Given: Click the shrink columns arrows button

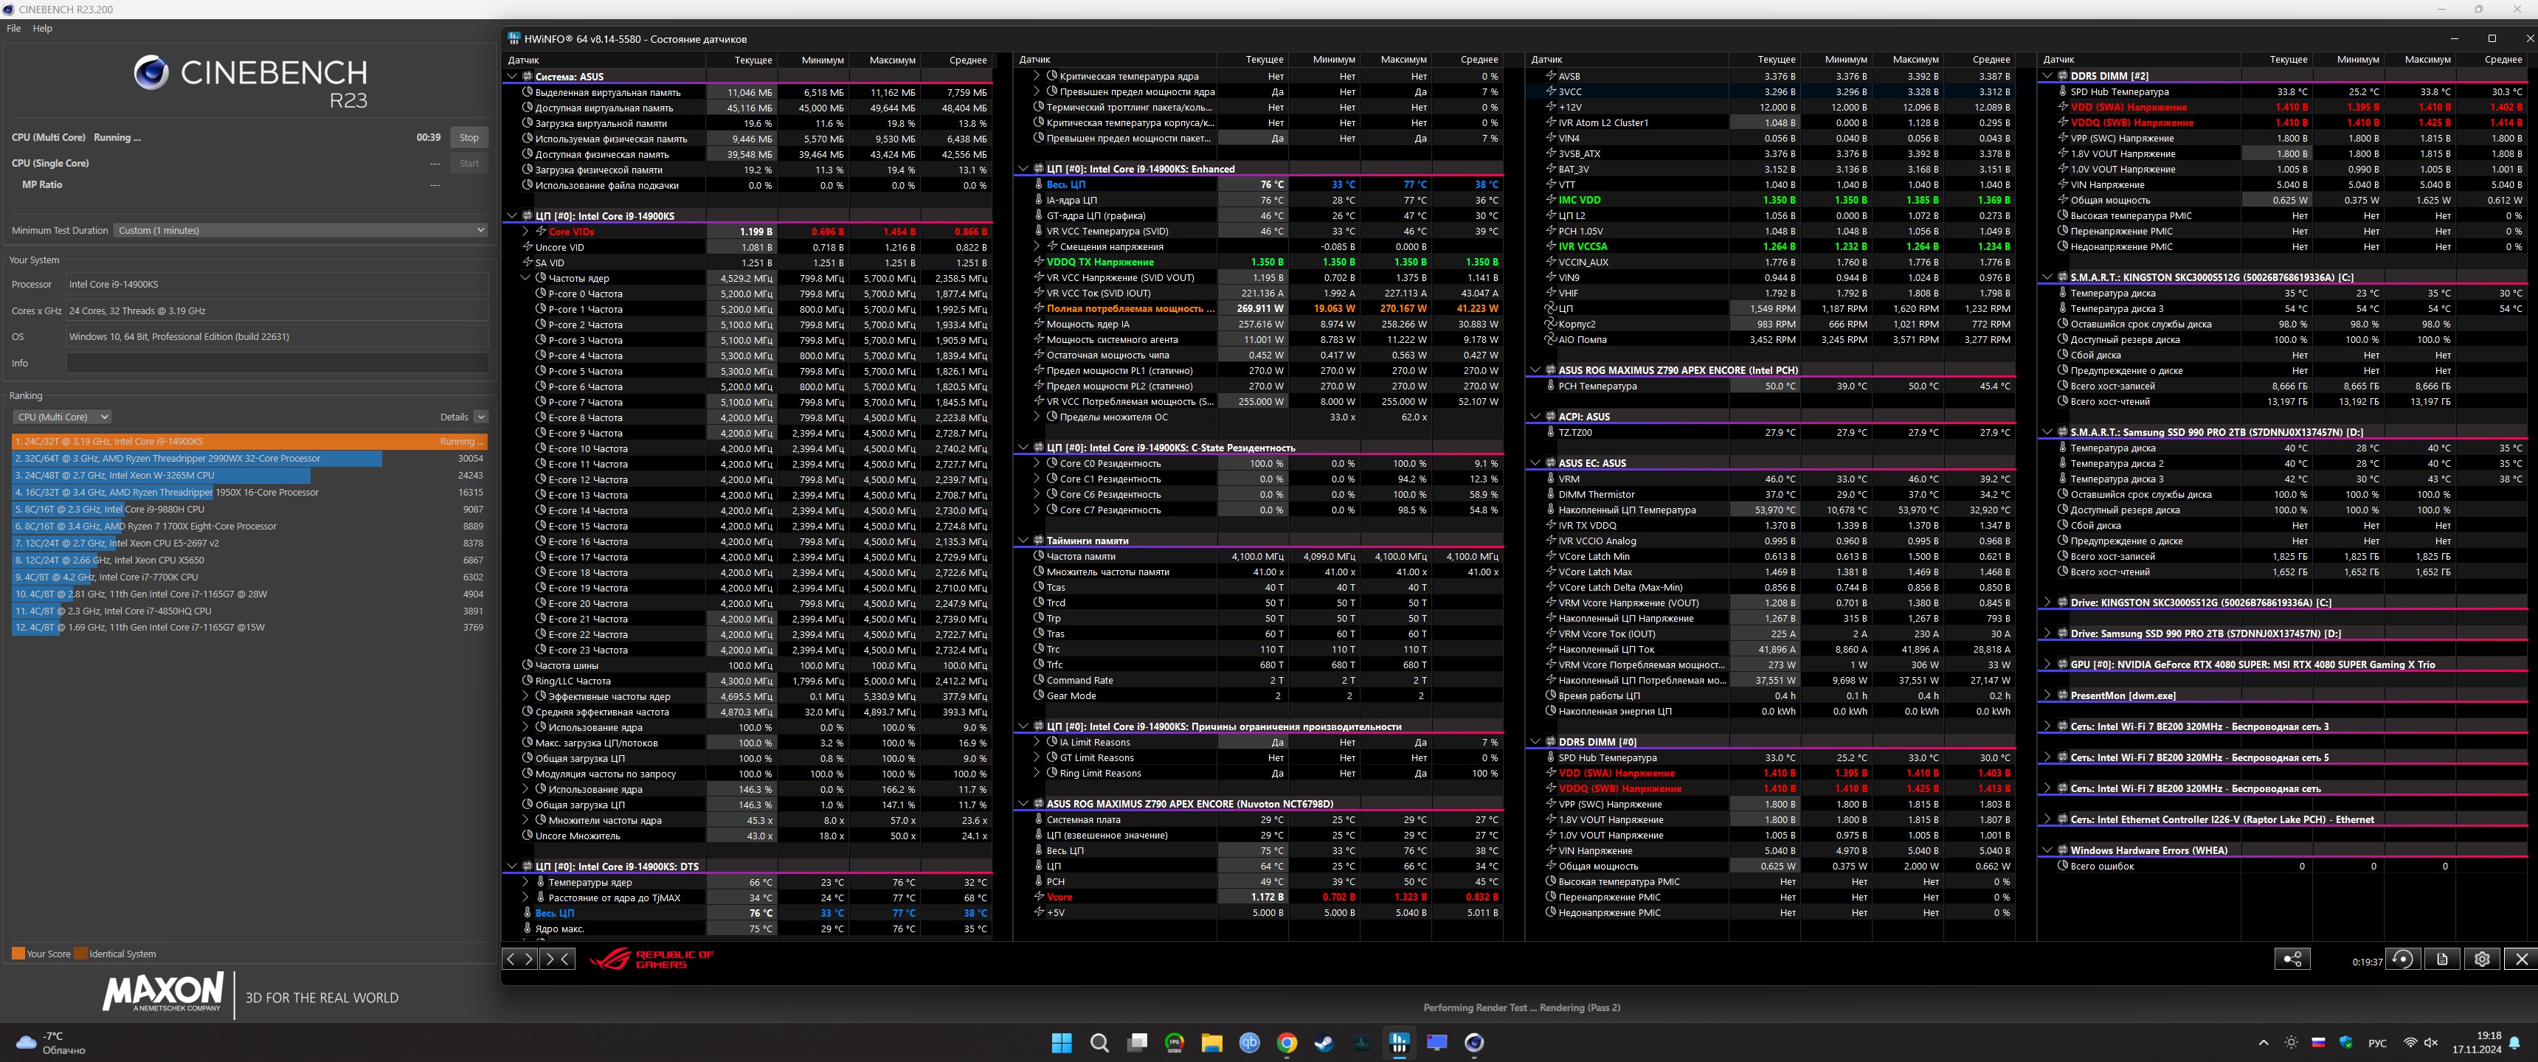Looking at the screenshot, I should tap(558, 959).
